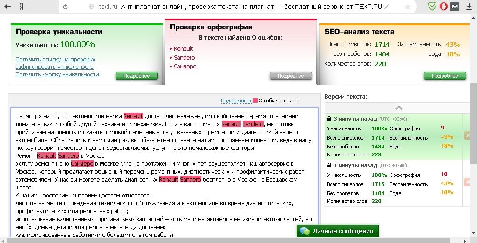477x243 pixels.
Task: Click the lock icon of 3 минуты назад version
Action: coord(329,119)
